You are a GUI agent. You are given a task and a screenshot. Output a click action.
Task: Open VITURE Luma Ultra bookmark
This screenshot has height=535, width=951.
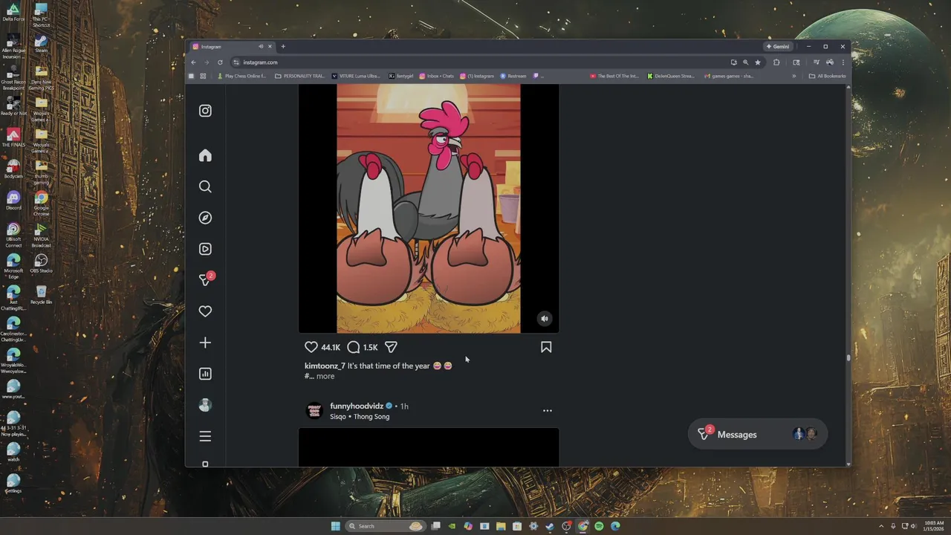pos(356,76)
